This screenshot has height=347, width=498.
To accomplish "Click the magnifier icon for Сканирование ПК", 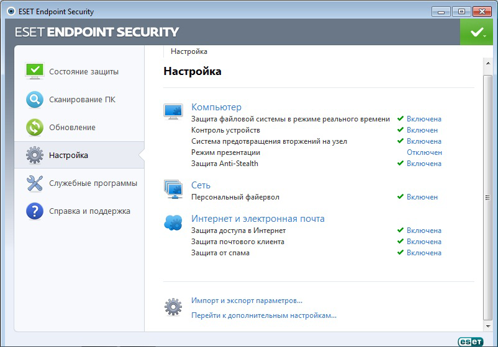I will tap(35, 99).
